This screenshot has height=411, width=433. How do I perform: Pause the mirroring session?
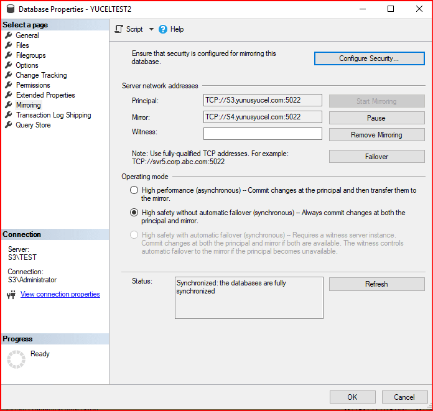pyautogui.click(x=376, y=118)
